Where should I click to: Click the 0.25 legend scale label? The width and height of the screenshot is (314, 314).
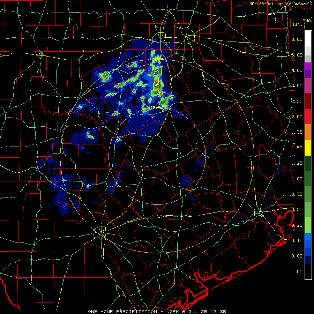pyautogui.click(x=297, y=225)
